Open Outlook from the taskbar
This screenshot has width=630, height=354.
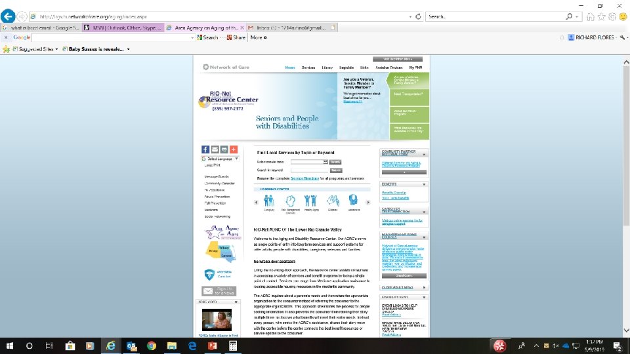click(131, 345)
